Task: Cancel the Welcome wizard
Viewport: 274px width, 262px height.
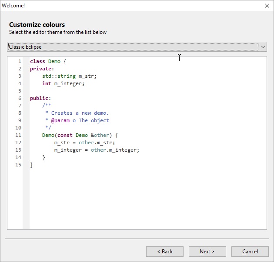Action: (250, 252)
